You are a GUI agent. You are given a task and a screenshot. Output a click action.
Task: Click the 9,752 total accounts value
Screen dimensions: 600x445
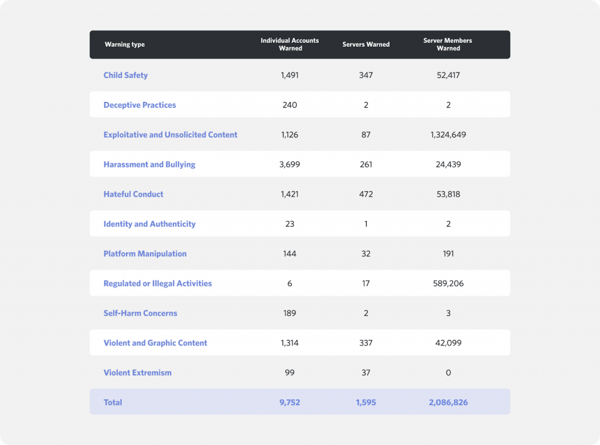point(289,402)
